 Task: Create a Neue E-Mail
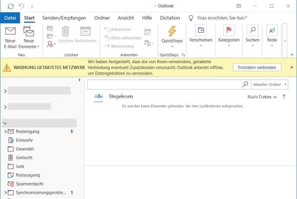pyautogui.click(x=10, y=37)
